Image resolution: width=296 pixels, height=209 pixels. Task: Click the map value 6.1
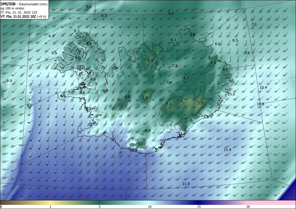pos(173,40)
